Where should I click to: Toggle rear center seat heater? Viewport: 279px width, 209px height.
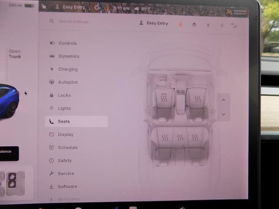(180, 138)
